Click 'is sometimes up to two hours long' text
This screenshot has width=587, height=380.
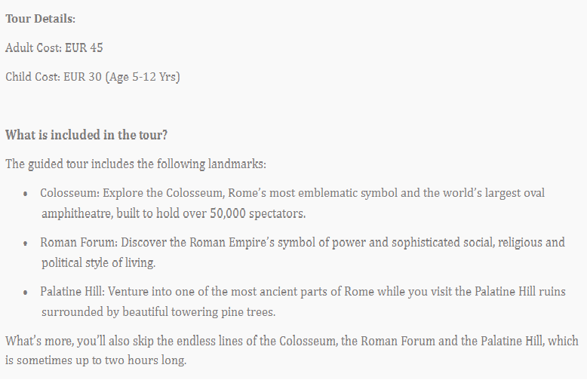[x=95, y=360]
